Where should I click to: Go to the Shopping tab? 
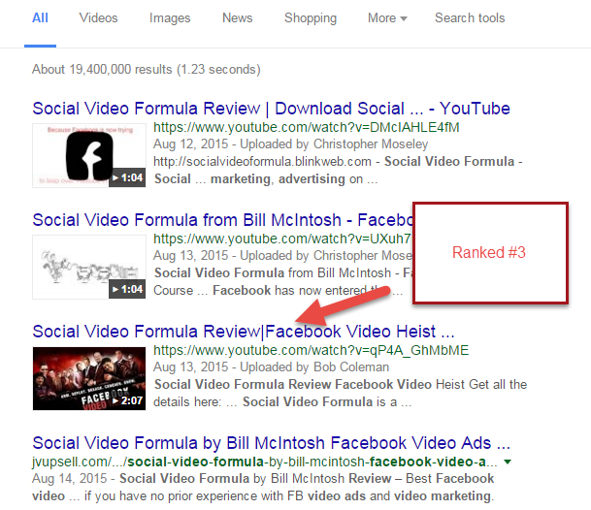[311, 18]
